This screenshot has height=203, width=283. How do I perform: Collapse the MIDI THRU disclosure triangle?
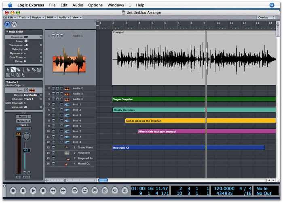[7, 31]
